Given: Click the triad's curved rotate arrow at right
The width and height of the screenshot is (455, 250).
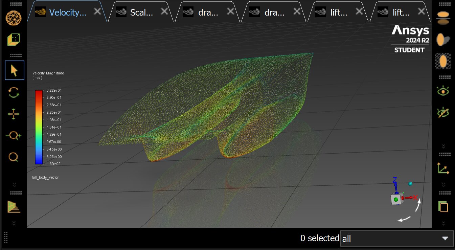Looking at the screenshot, I should tap(418, 205).
